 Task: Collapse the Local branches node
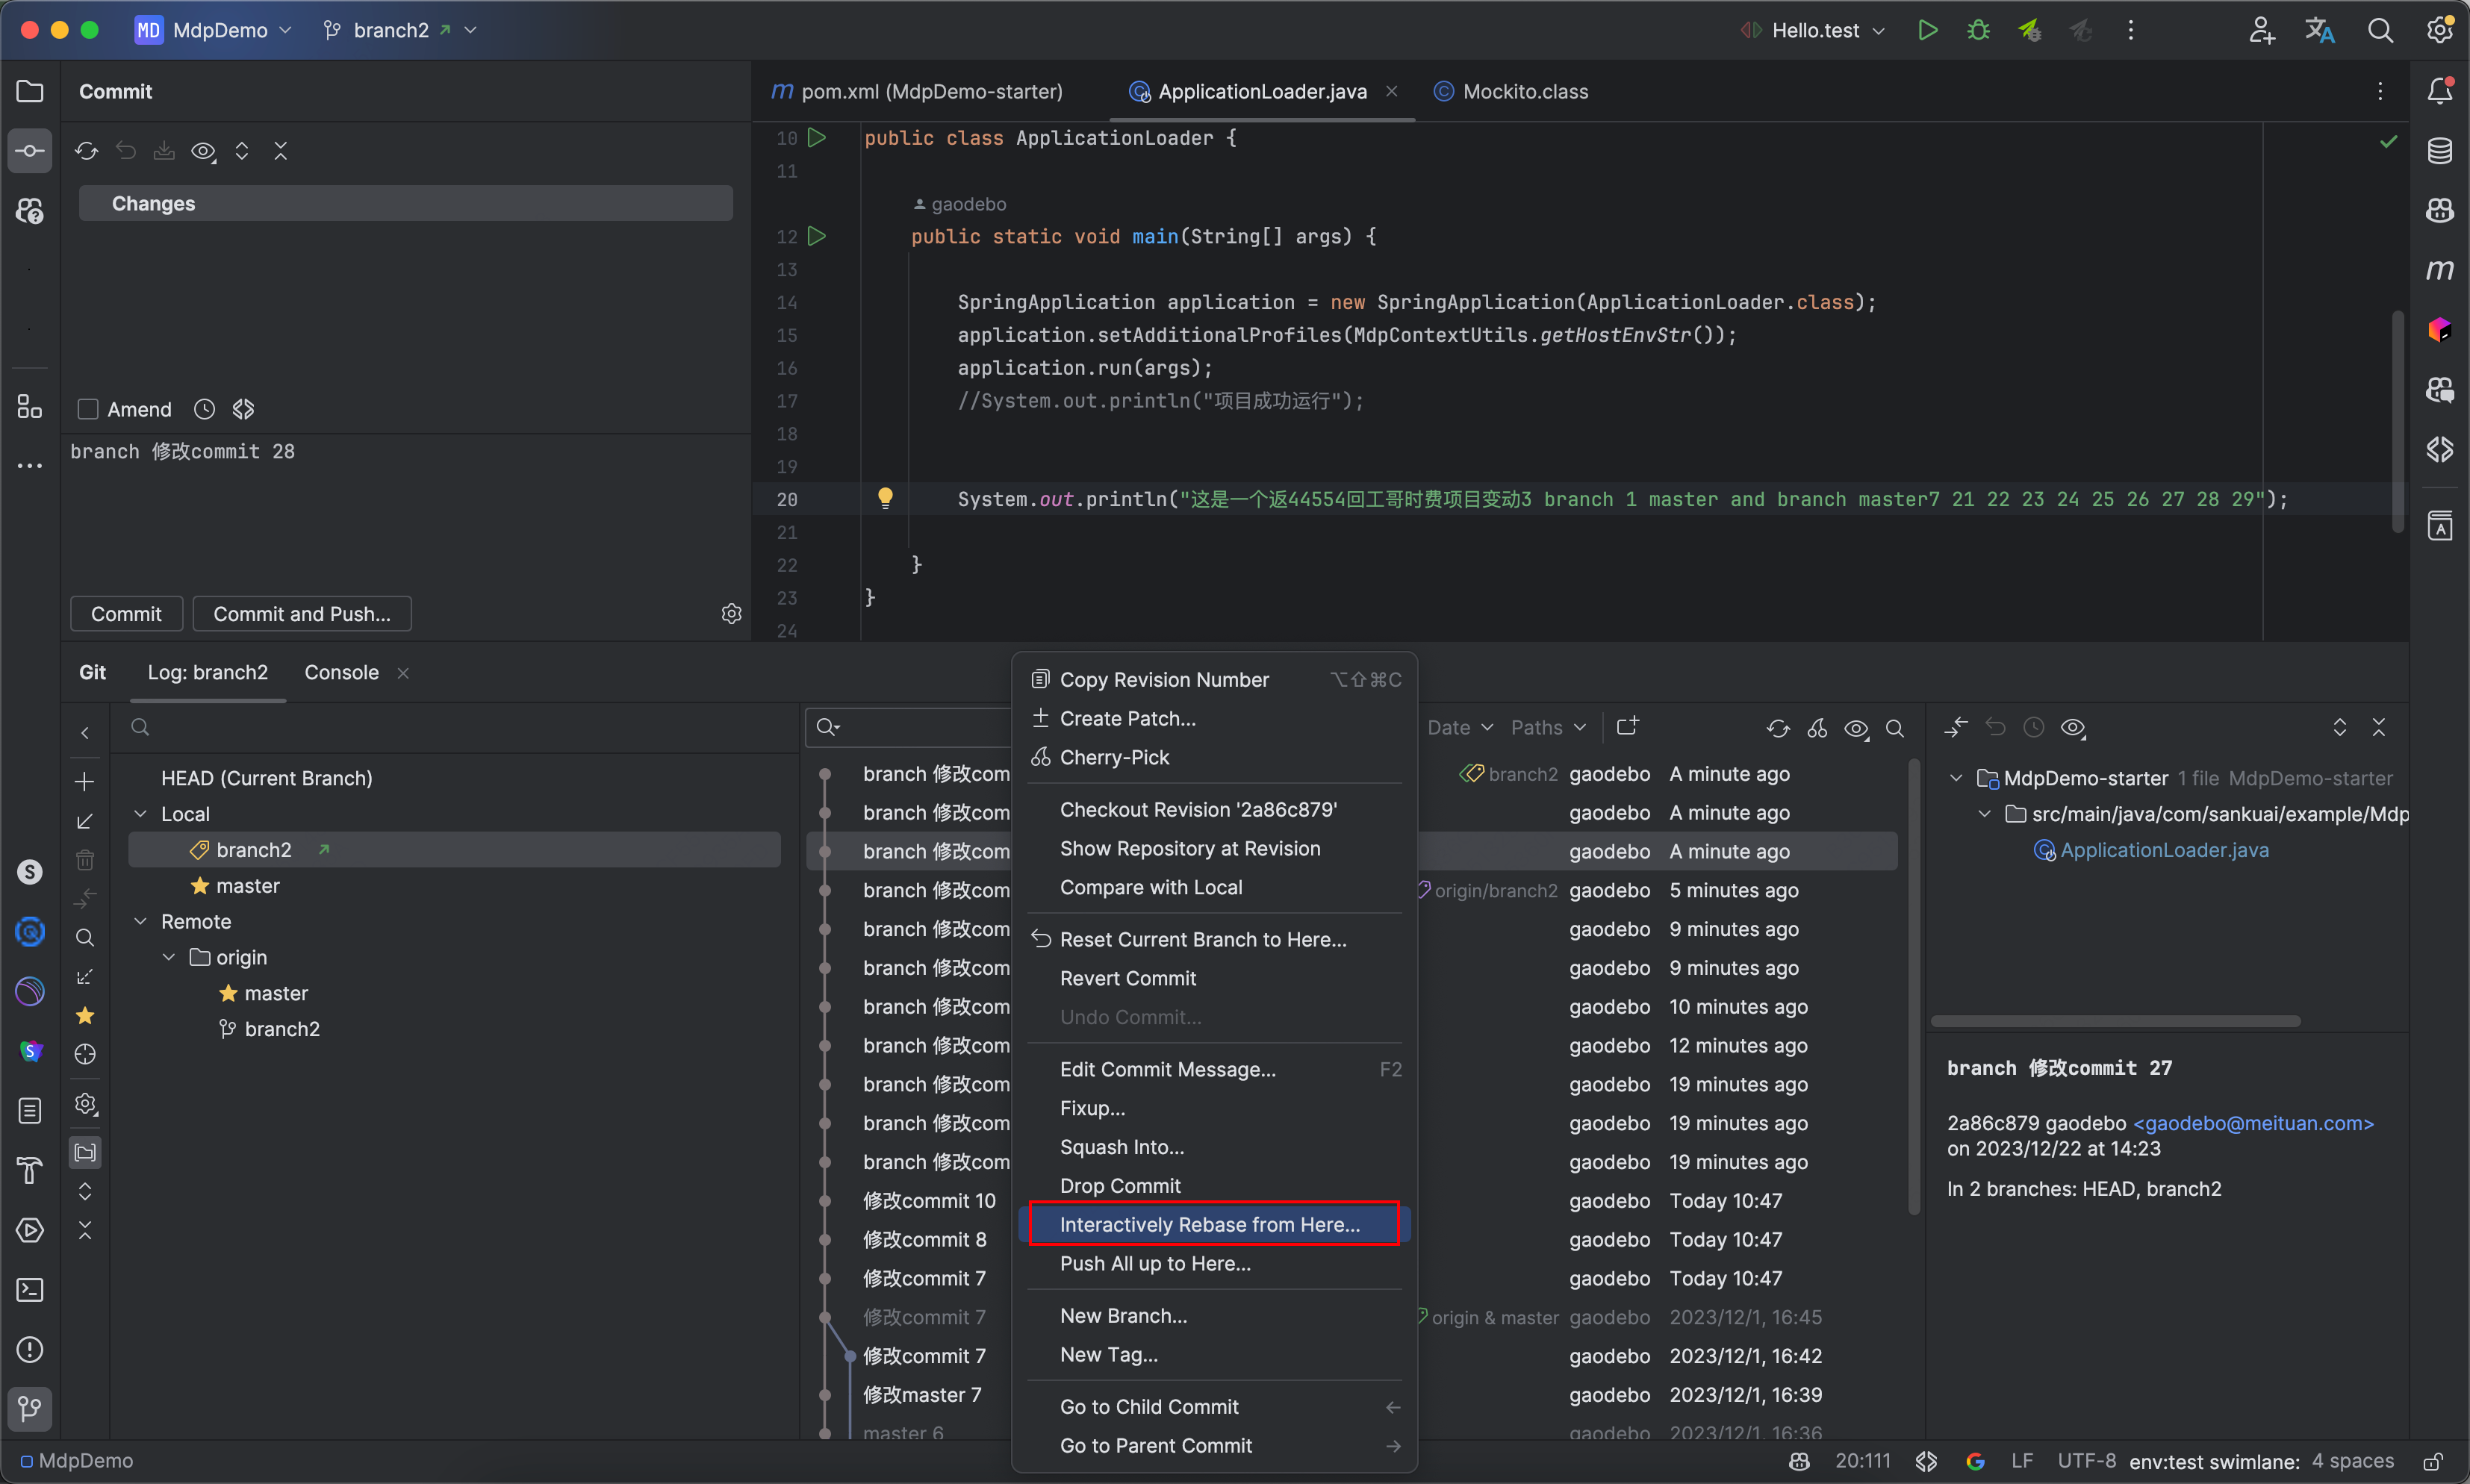(141, 814)
